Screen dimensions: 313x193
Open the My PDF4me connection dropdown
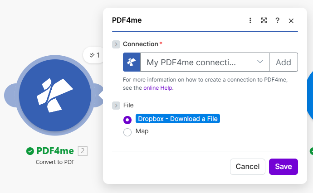pos(205,62)
